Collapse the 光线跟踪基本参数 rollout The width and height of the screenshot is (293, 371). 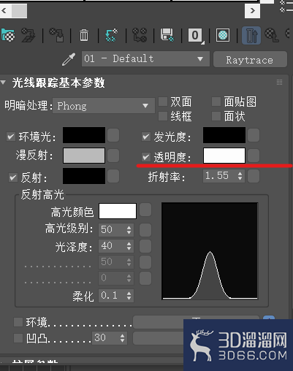(3, 83)
